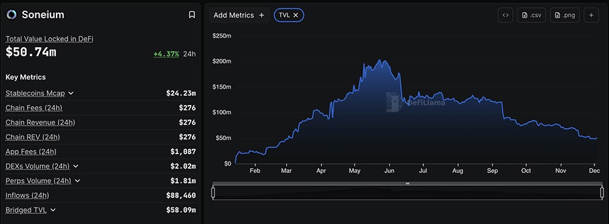Click the Dec label on chart axis

[594, 171]
